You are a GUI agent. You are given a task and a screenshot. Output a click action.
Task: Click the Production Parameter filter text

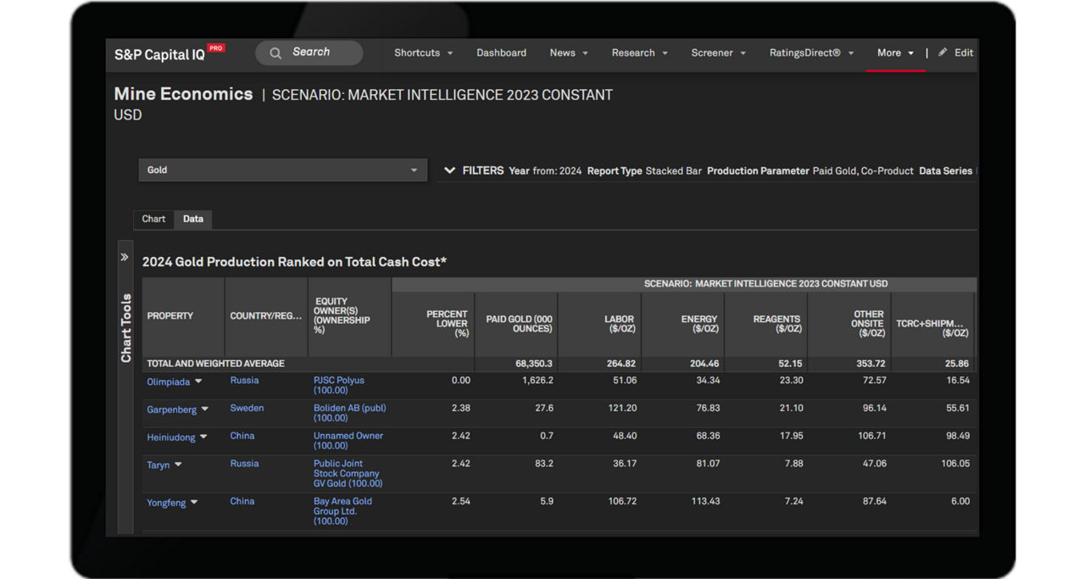[810, 170]
